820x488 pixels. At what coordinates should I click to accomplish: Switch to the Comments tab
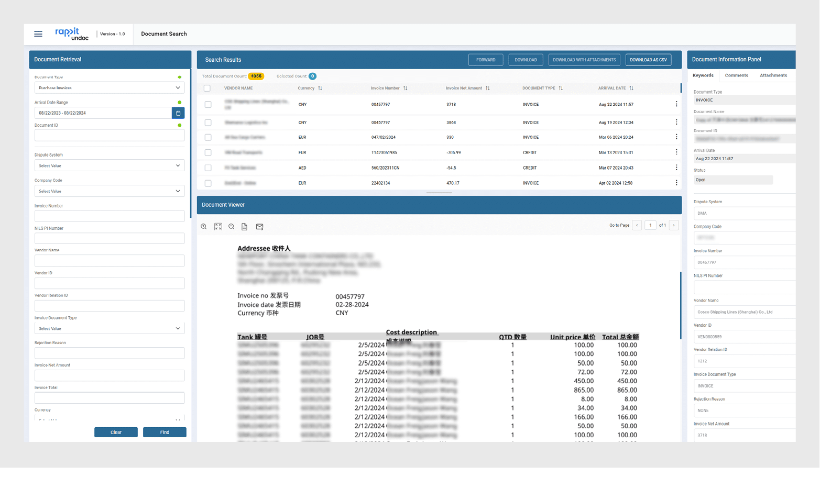[736, 75]
